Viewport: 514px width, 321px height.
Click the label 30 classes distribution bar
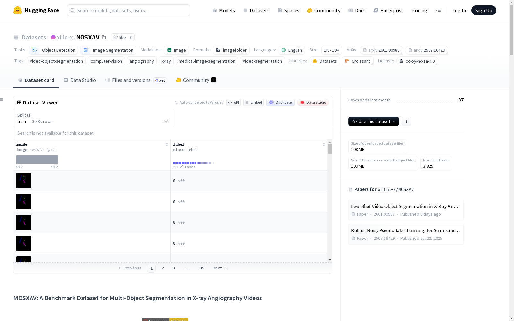194,163
